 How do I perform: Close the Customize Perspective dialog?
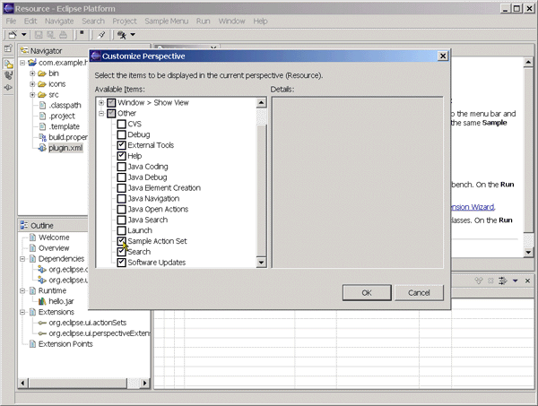pos(443,56)
